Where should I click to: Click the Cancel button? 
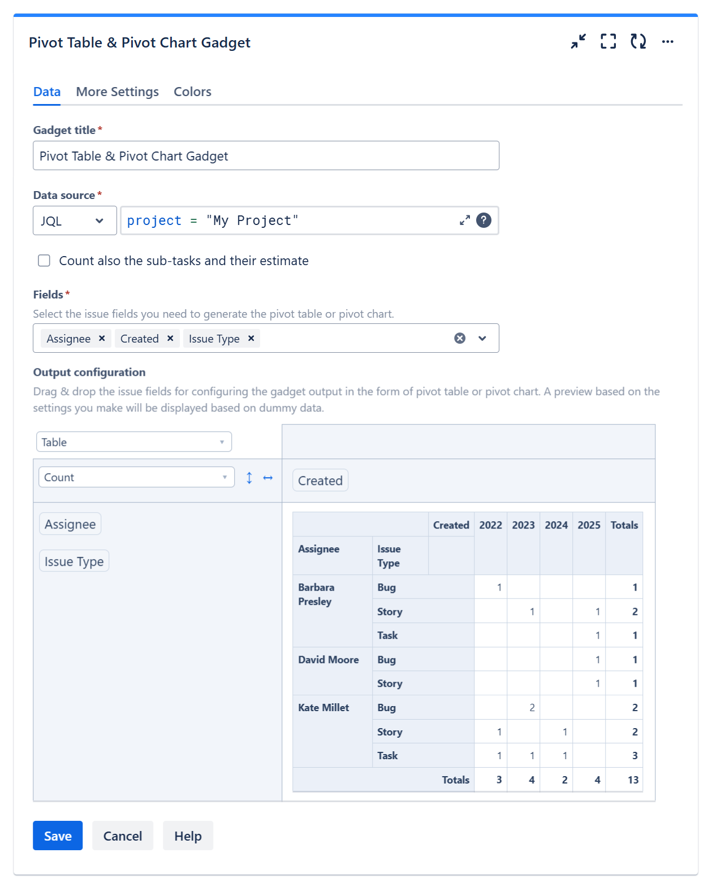123,836
